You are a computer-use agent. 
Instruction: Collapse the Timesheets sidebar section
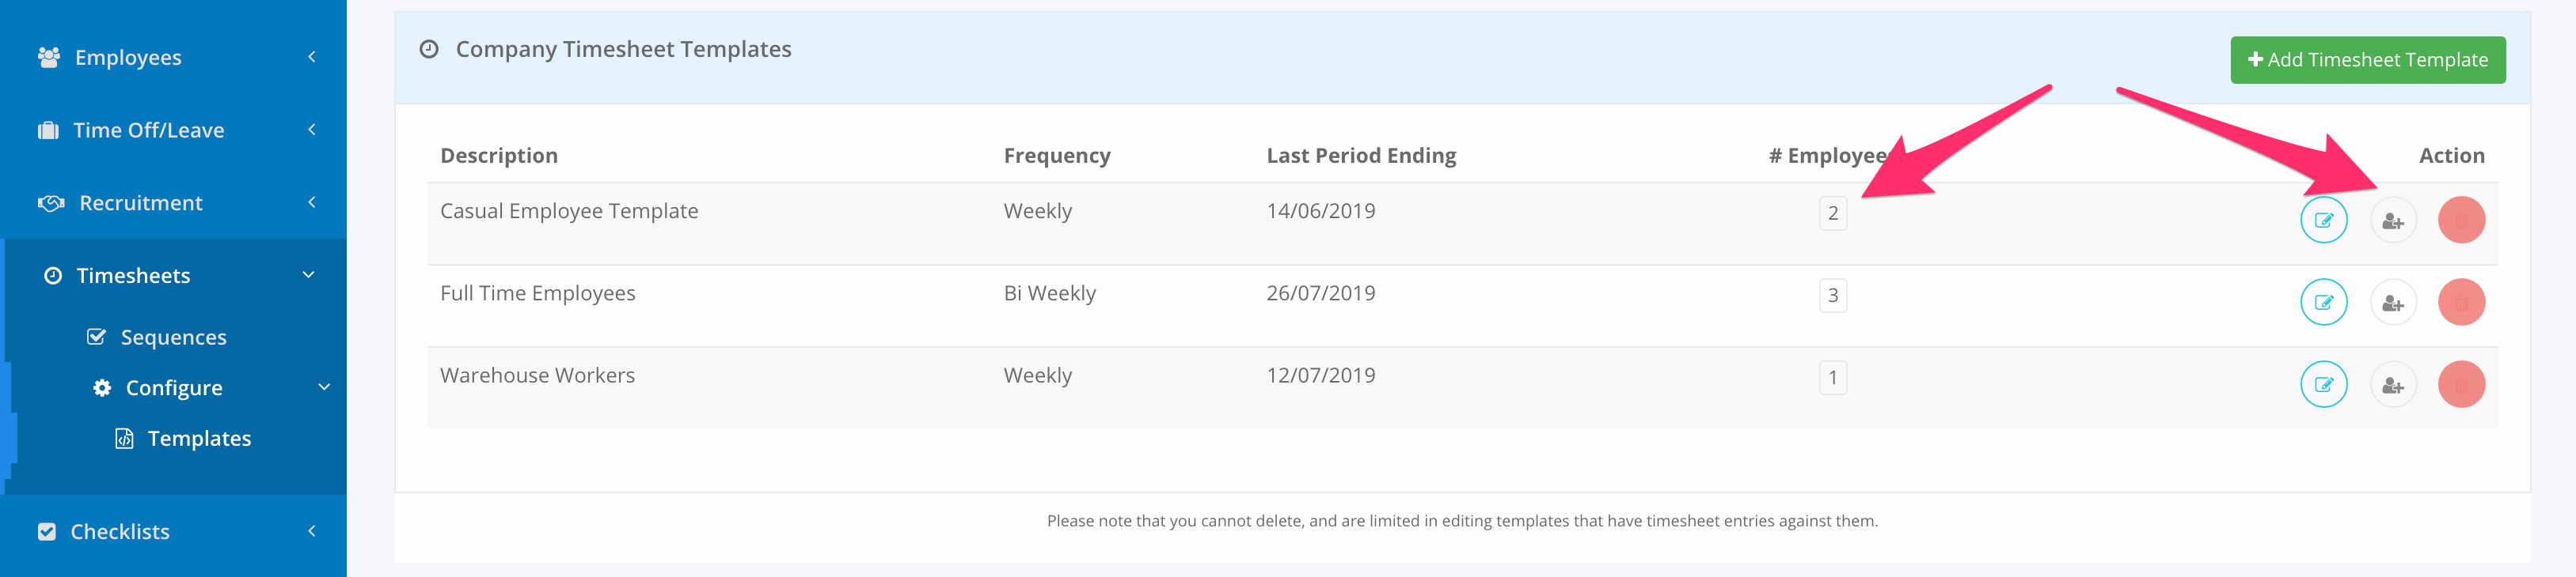(173, 276)
